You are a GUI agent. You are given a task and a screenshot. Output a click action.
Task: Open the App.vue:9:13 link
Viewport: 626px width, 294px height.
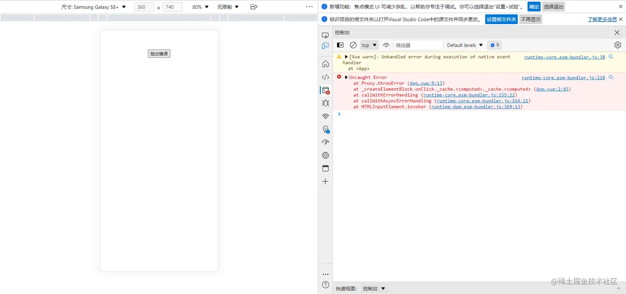click(x=426, y=83)
